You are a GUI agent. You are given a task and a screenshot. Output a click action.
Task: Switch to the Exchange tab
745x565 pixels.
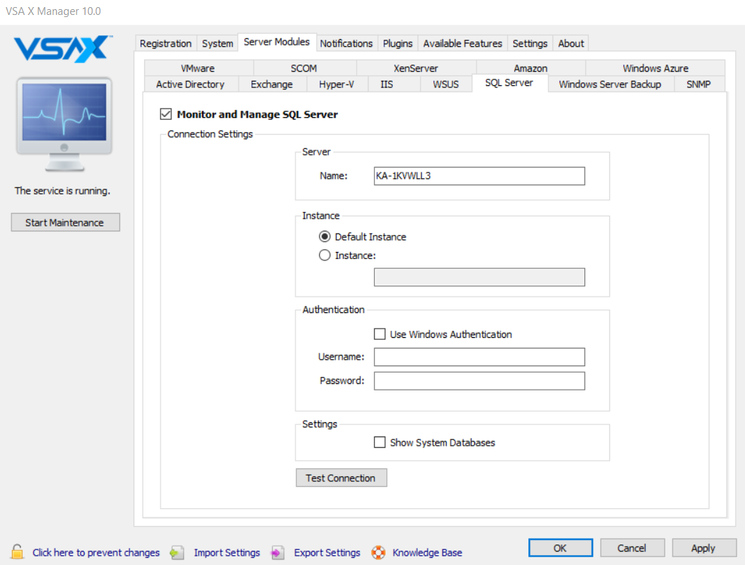point(272,84)
